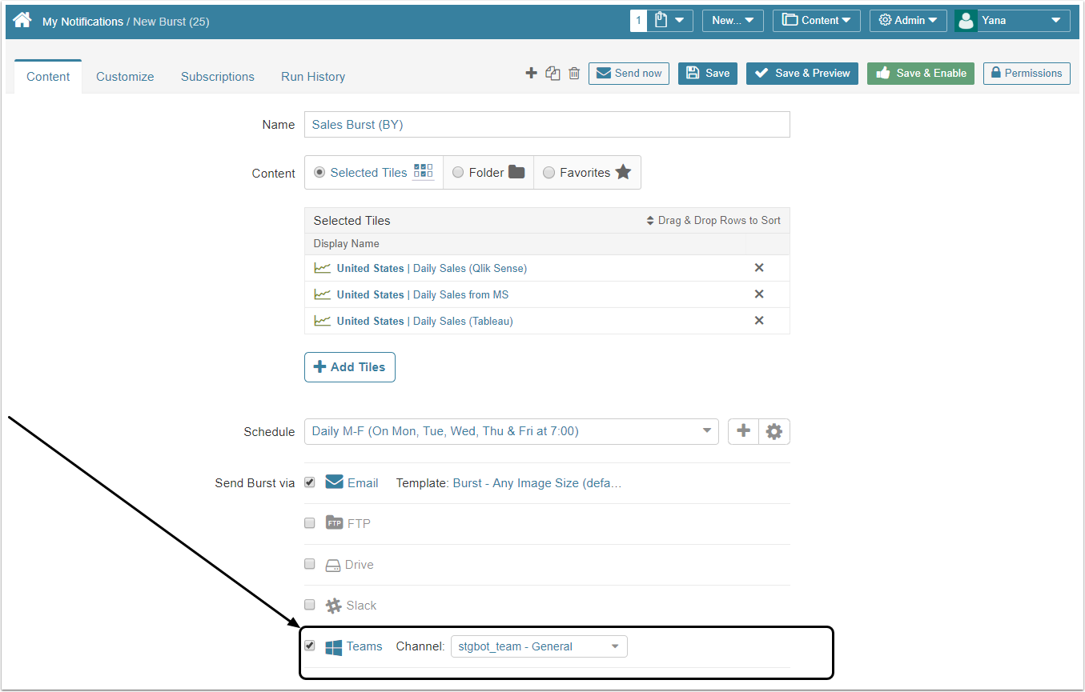The width and height of the screenshot is (1085, 692).
Task: Click the Email envelope icon
Action: tap(334, 482)
